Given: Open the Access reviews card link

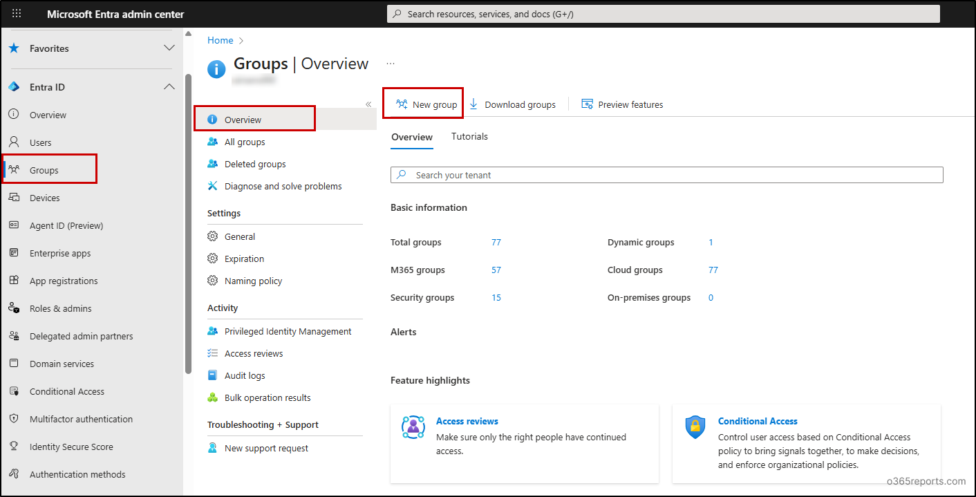Looking at the screenshot, I should pos(467,421).
